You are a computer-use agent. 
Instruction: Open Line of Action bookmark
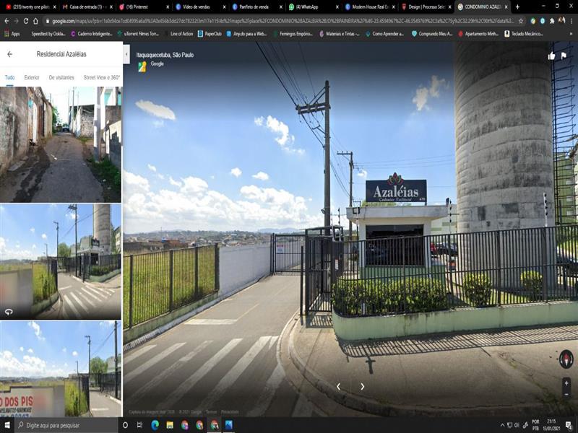click(x=178, y=34)
